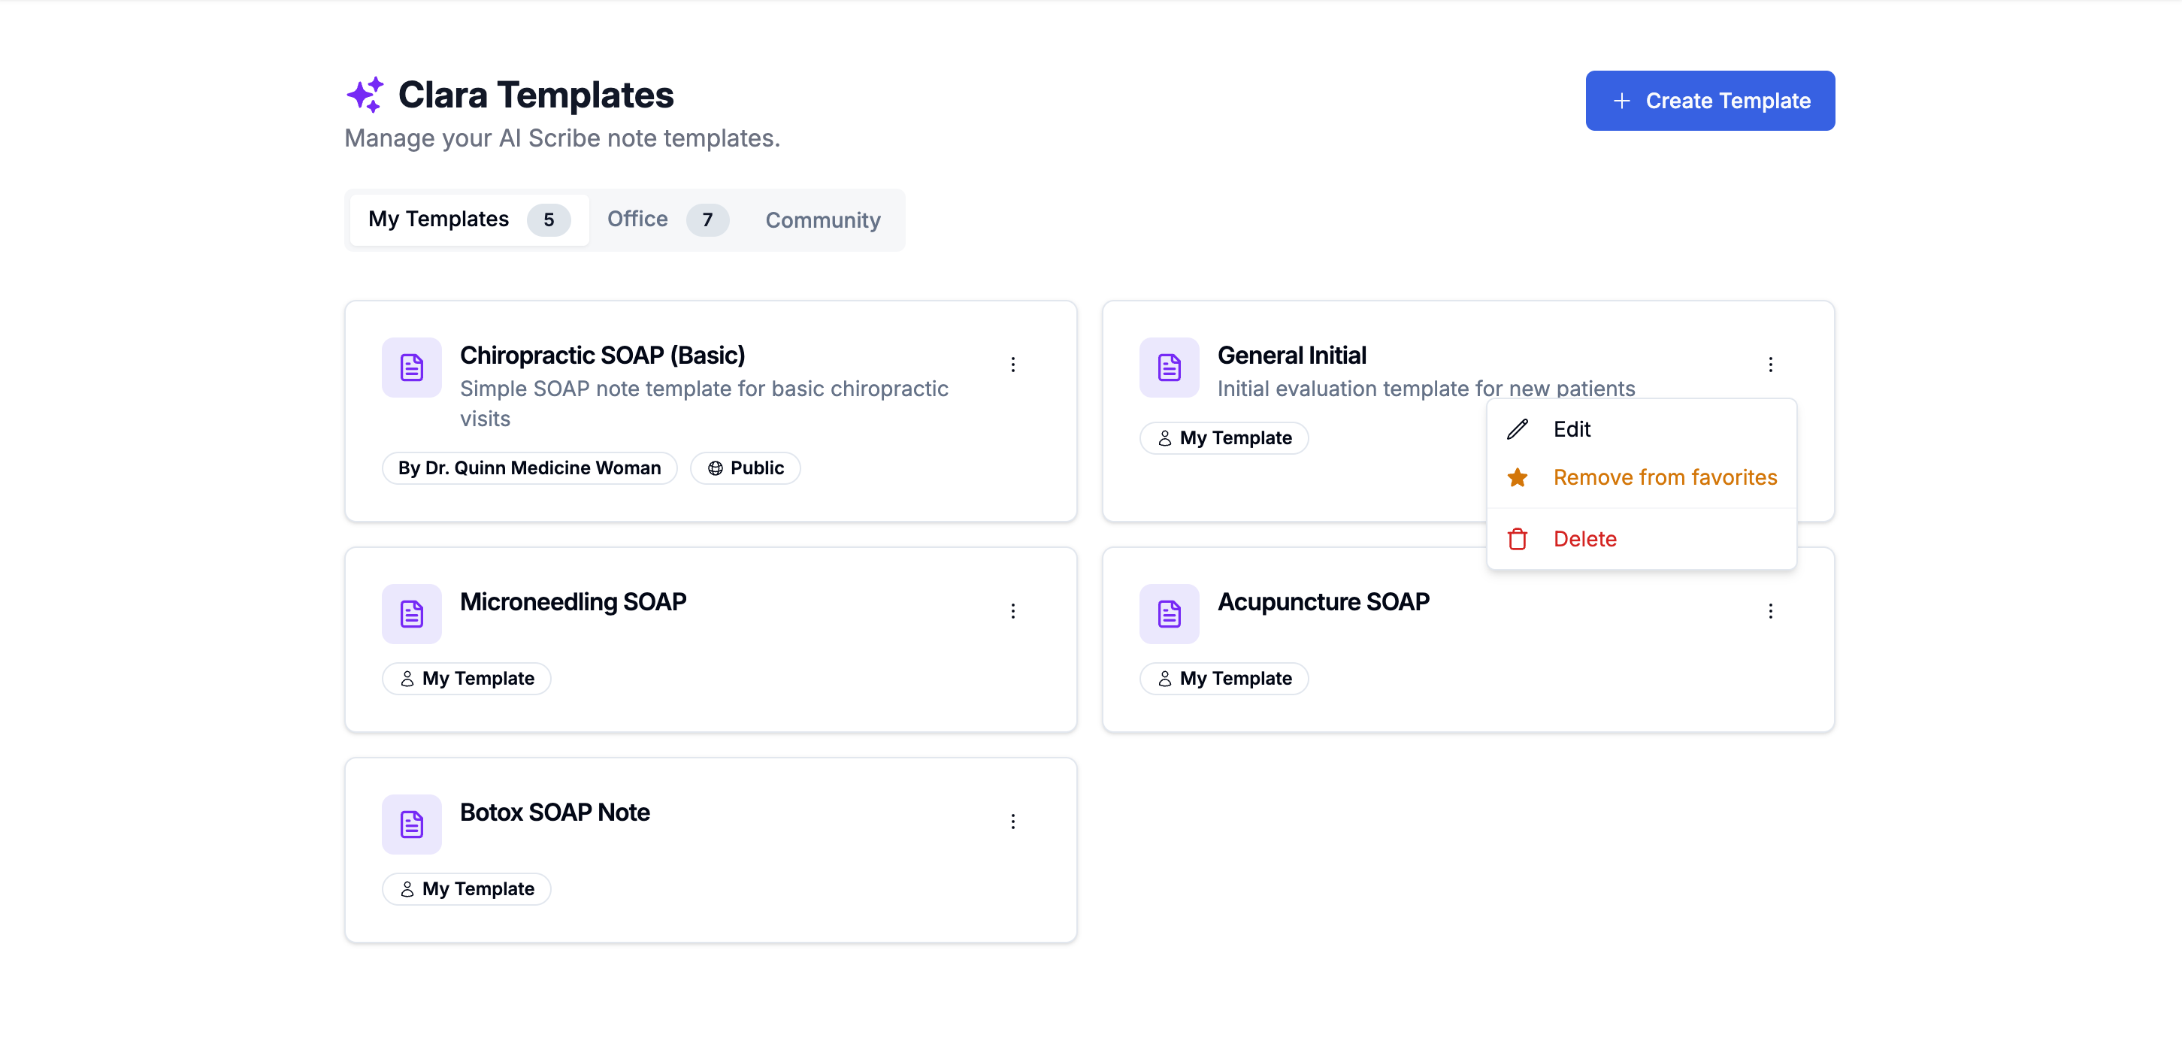Open Botox SOAP Note three-dot menu
The height and width of the screenshot is (1044, 2182).
(1013, 822)
